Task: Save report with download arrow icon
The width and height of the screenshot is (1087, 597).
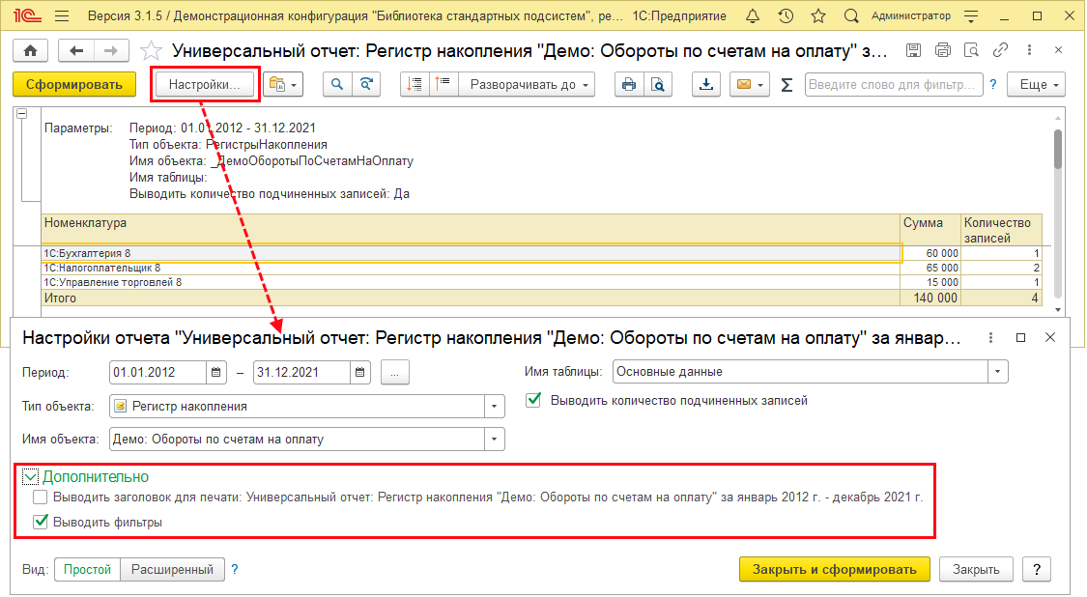Action: [x=705, y=85]
